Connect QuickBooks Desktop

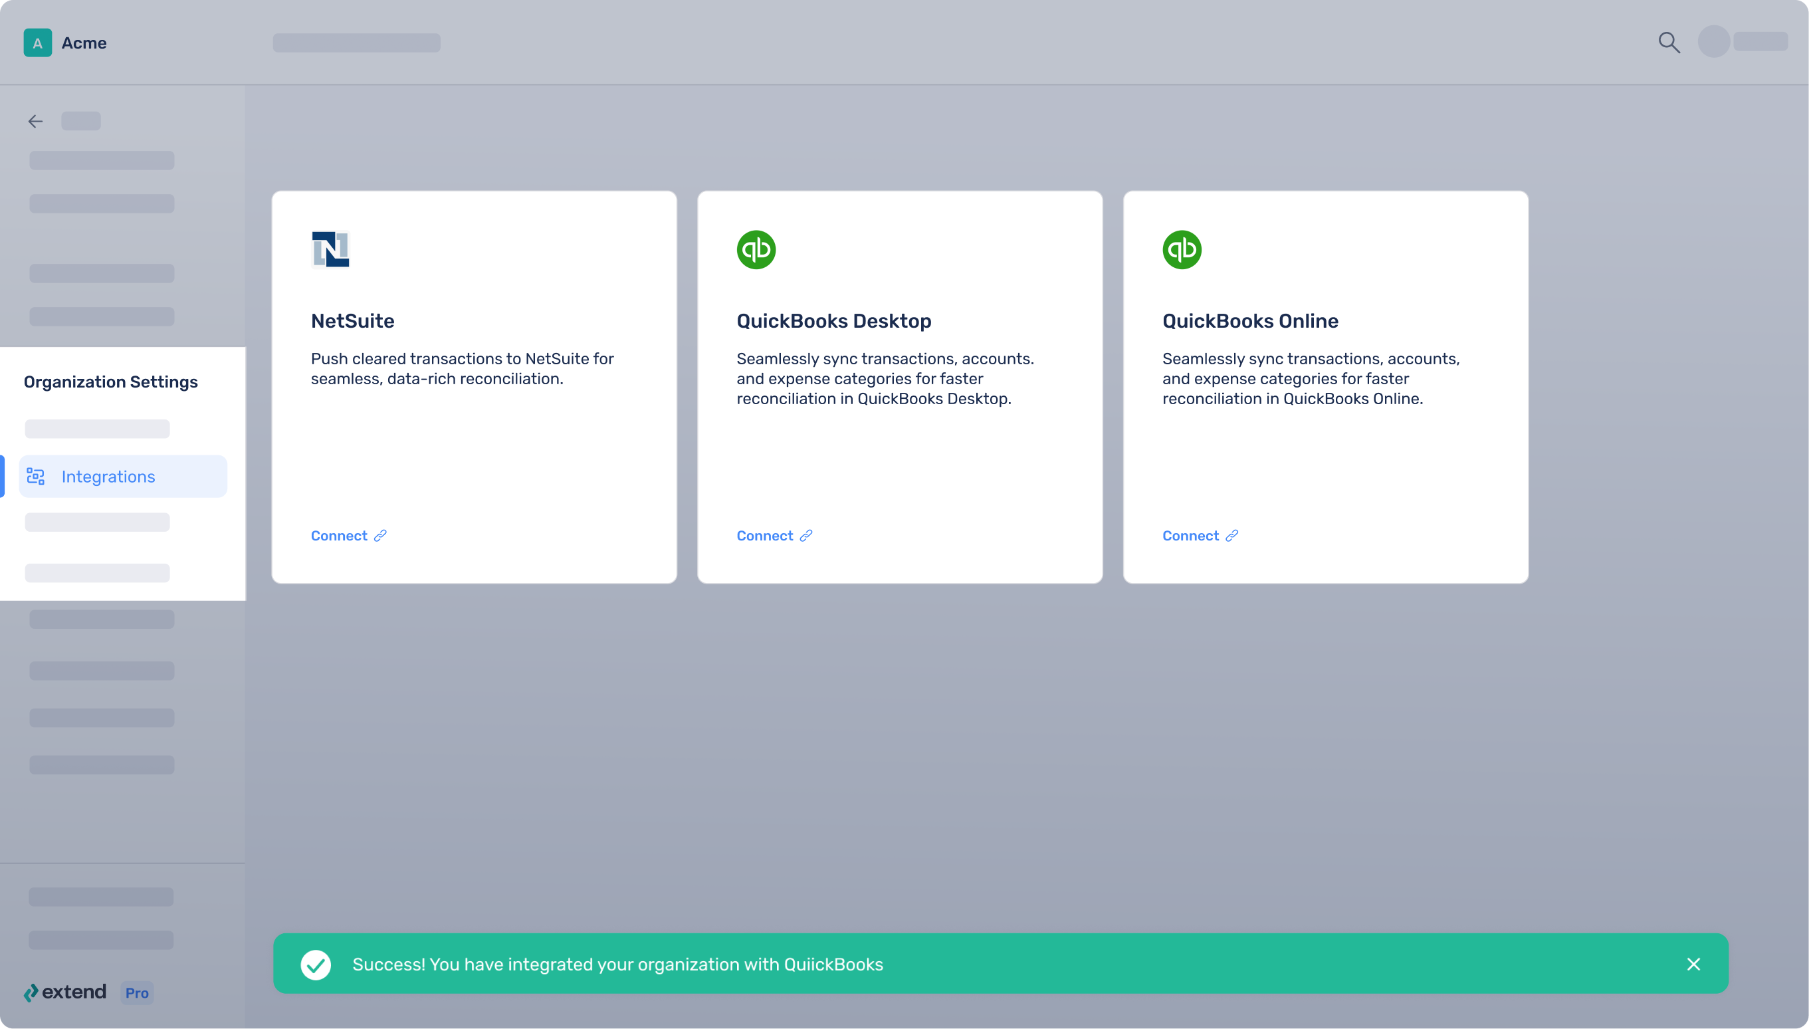[x=765, y=535]
